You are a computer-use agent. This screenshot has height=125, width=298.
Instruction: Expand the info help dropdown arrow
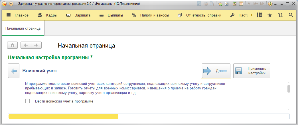[x=275, y=5]
